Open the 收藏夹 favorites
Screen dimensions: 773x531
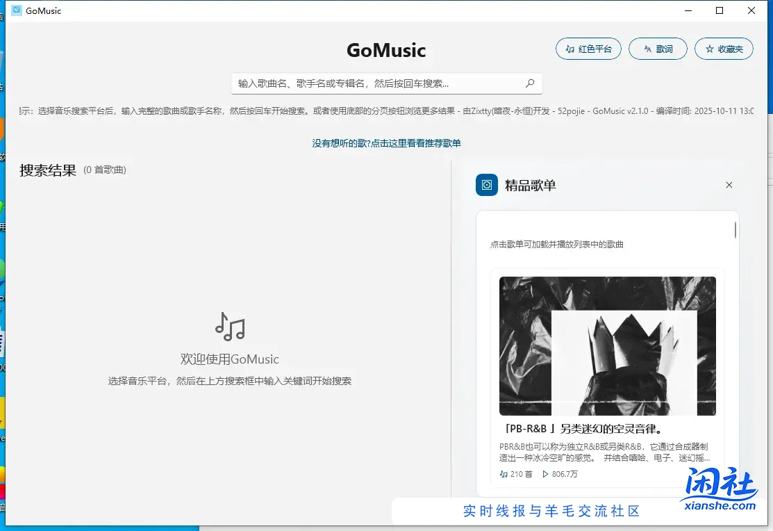(x=724, y=49)
